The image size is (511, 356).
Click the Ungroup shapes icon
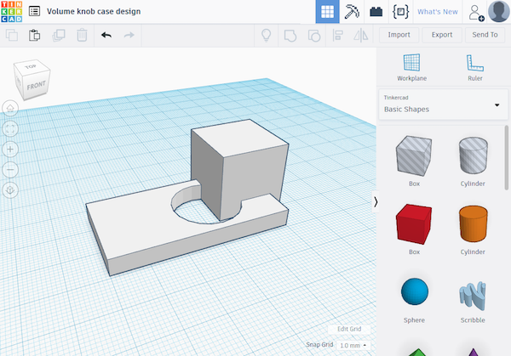click(314, 36)
